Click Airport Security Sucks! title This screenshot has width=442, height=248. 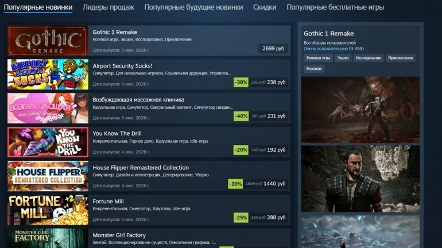pos(122,66)
